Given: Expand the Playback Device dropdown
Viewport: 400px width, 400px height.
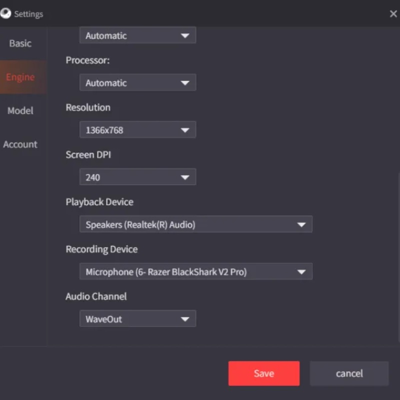Looking at the screenshot, I should pyautogui.click(x=195, y=224).
